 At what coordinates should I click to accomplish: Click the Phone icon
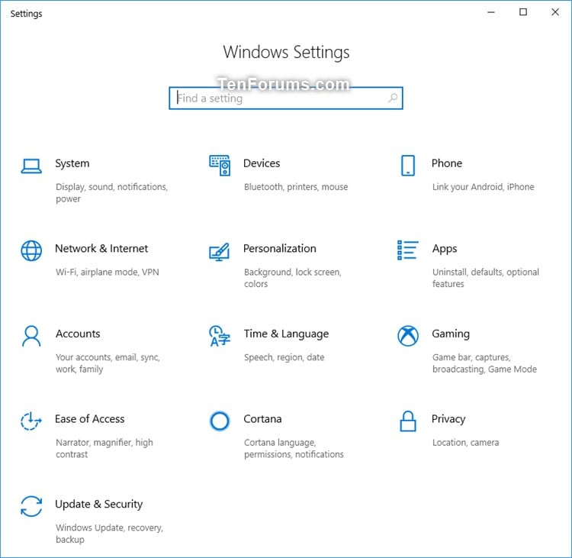[x=408, y=166]
